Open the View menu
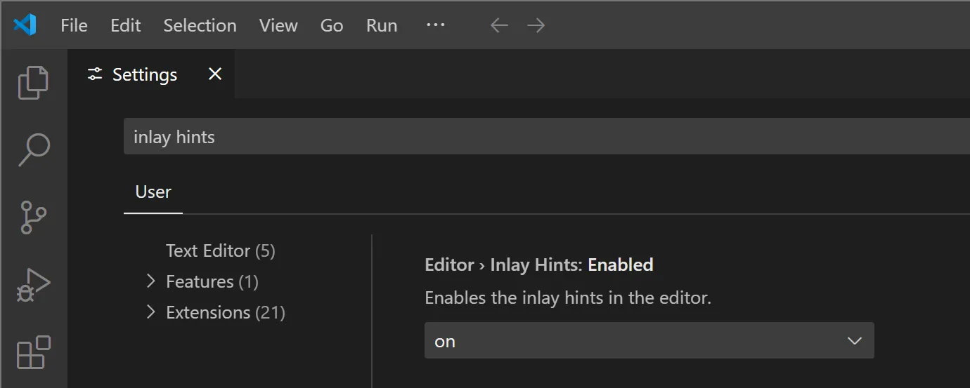970x388 pixels. 278,26
